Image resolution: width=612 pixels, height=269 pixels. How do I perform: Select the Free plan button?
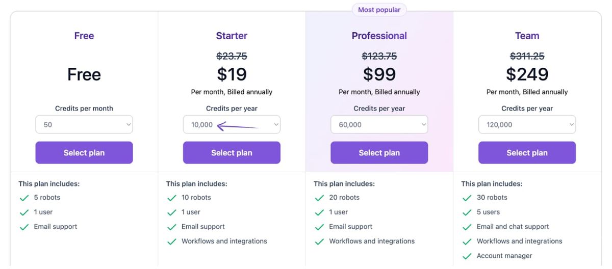84,153
